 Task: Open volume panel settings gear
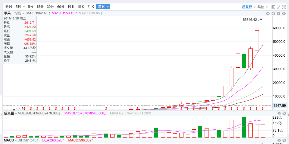coord(279,113)
